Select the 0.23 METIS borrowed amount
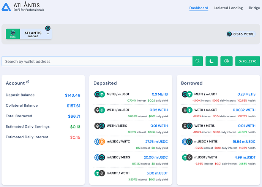Viewport: 262px width, 187px height. [246, 94]
